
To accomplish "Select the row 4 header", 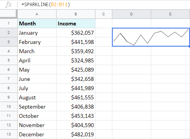I will 8,51.
